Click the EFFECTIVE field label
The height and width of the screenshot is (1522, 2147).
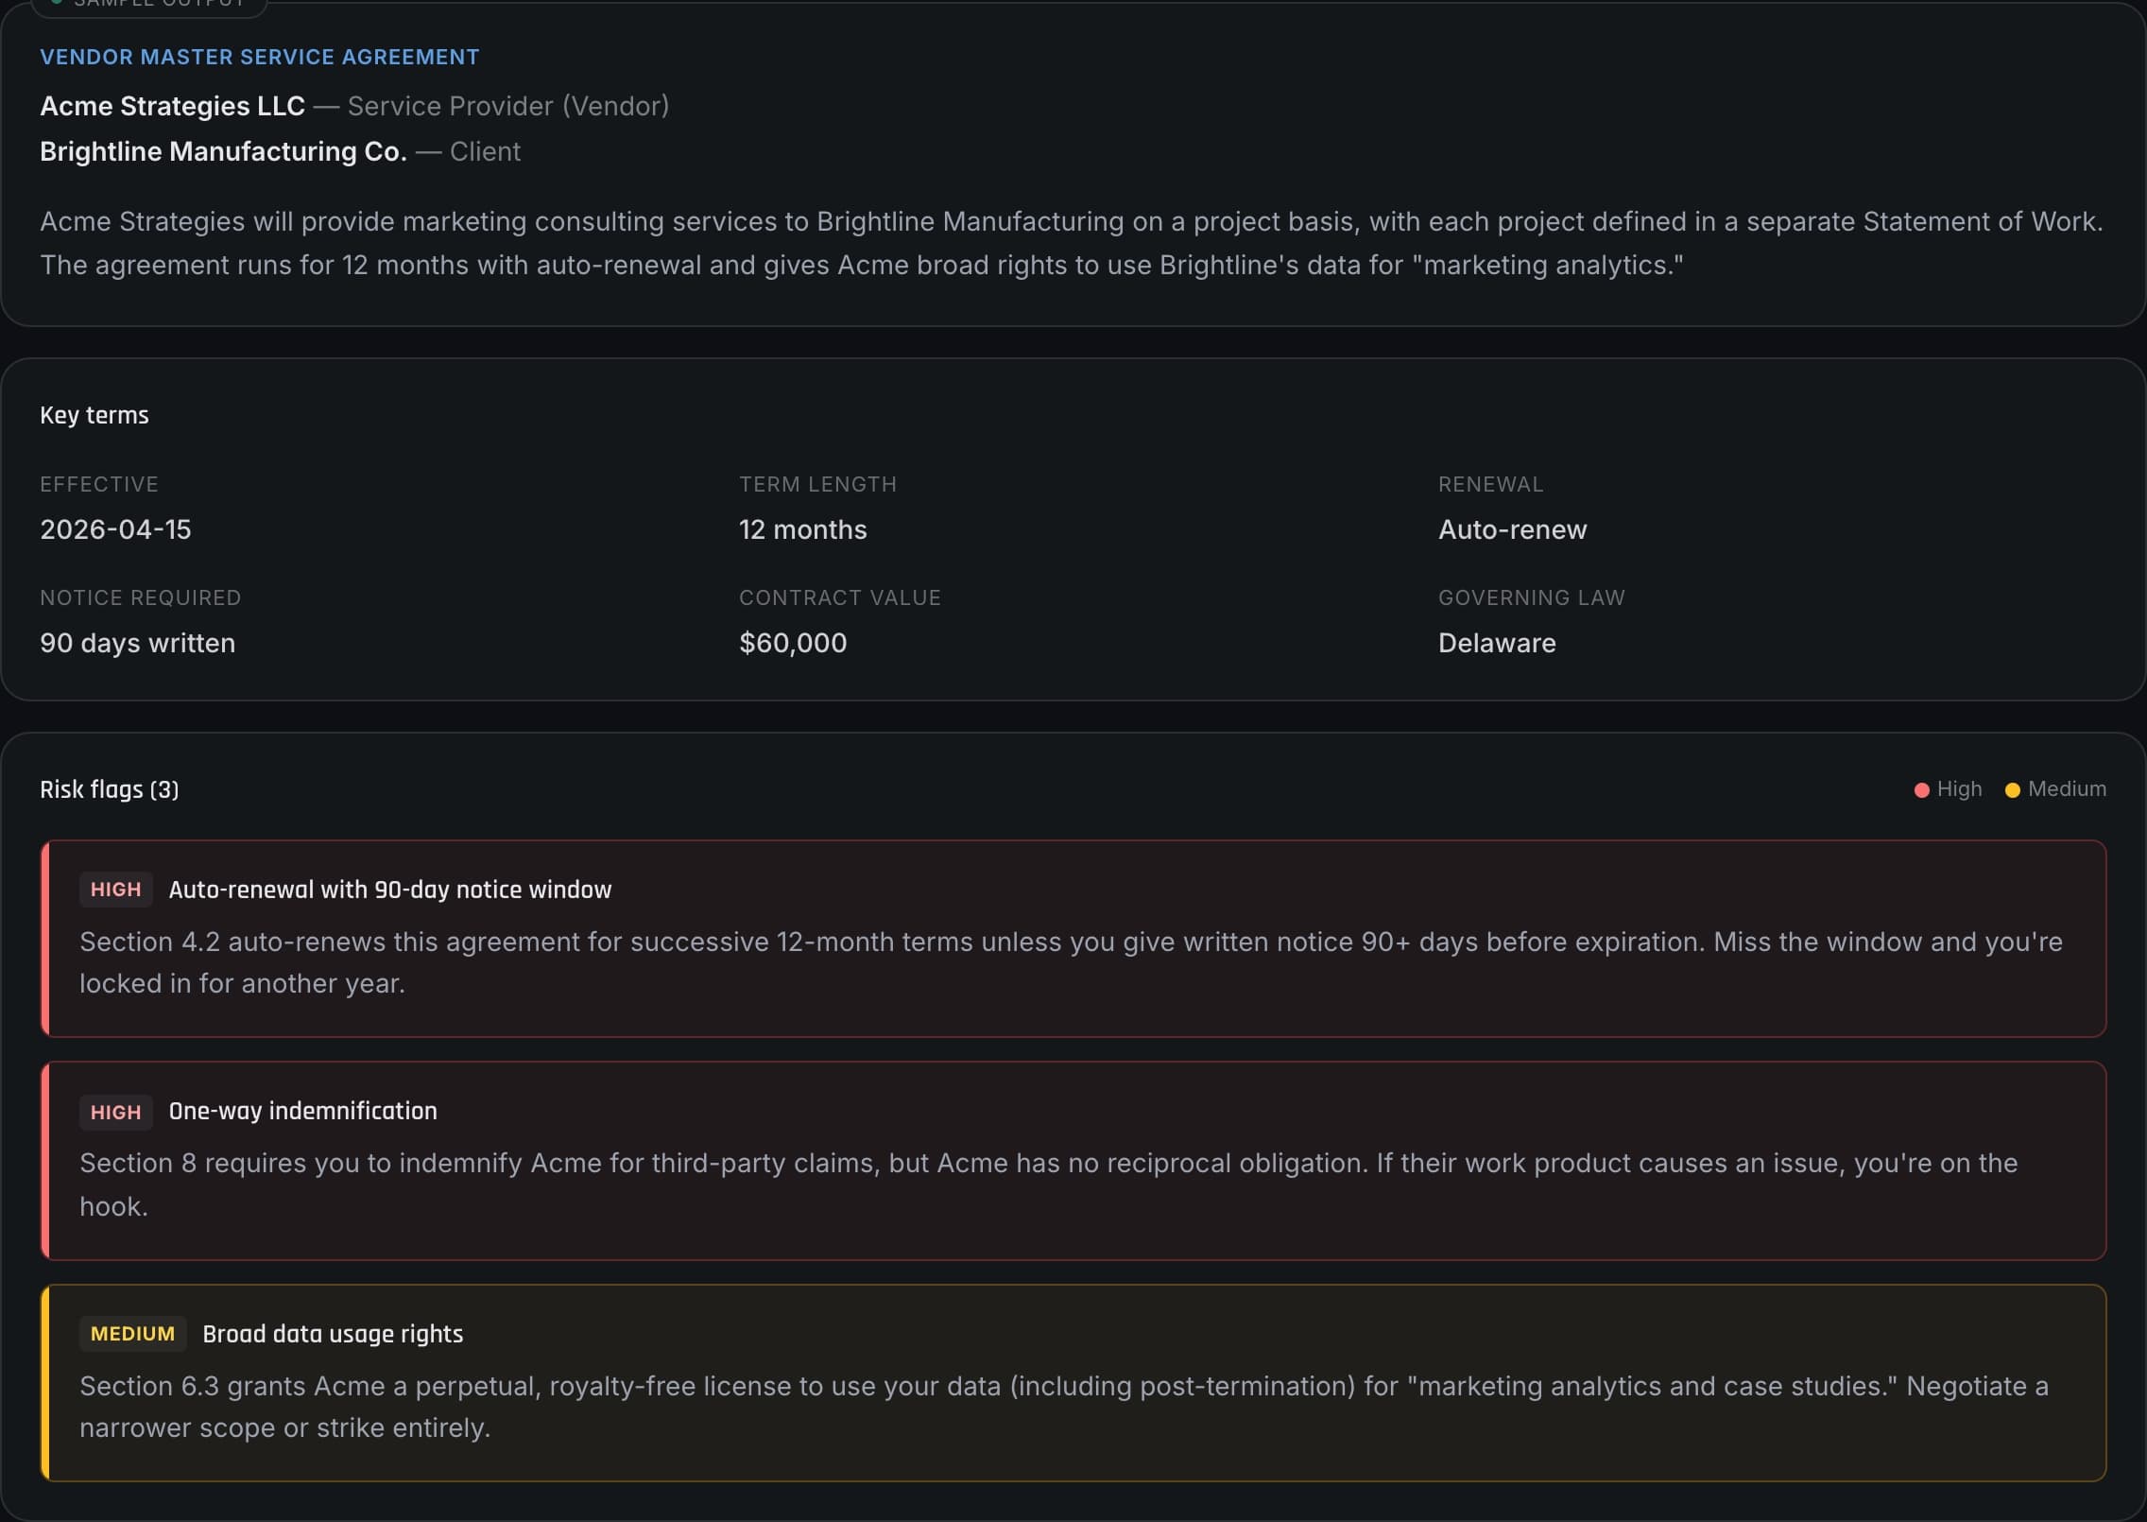tap(99, 484)
